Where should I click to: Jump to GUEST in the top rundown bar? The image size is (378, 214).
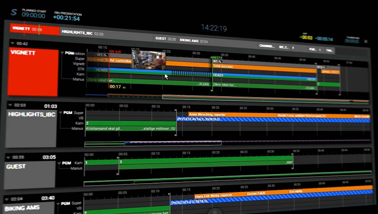pyautogui.click(x=165, y=39)
